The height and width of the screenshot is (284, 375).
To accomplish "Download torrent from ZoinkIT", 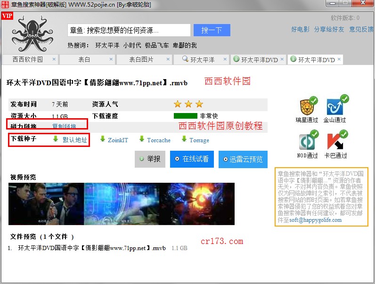I will coord(118,140).
